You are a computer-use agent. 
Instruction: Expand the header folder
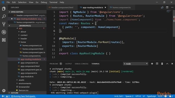tap(24, 39)
